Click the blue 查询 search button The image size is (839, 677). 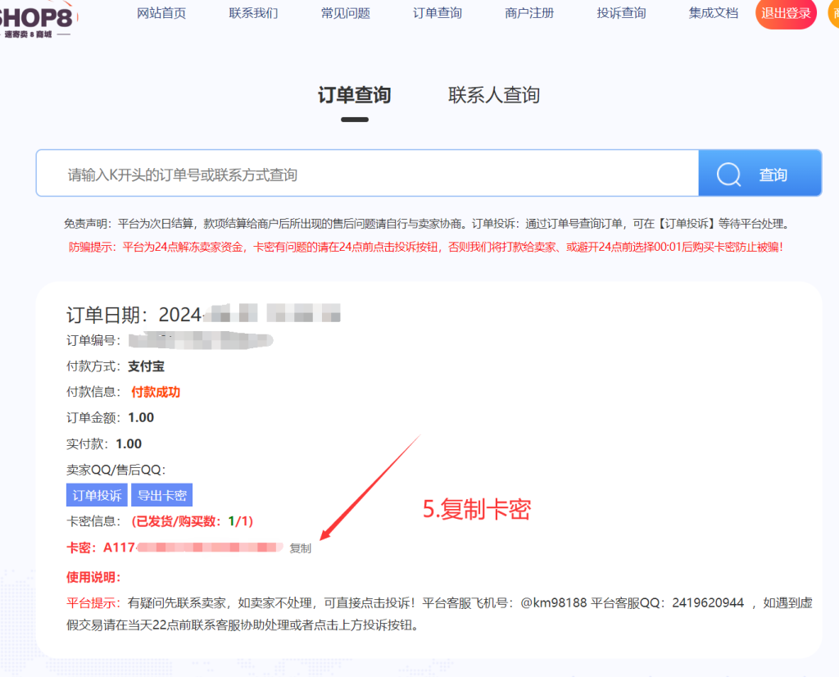(x=760, y=174)
